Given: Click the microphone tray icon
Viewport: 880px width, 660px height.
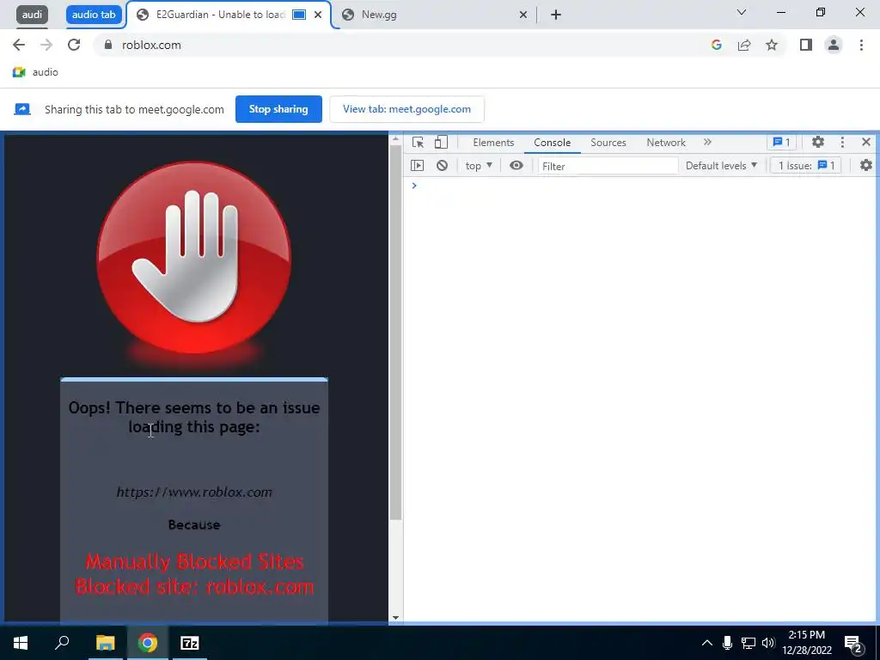Looking at the screenshot, I should click(x=727, y=643).
